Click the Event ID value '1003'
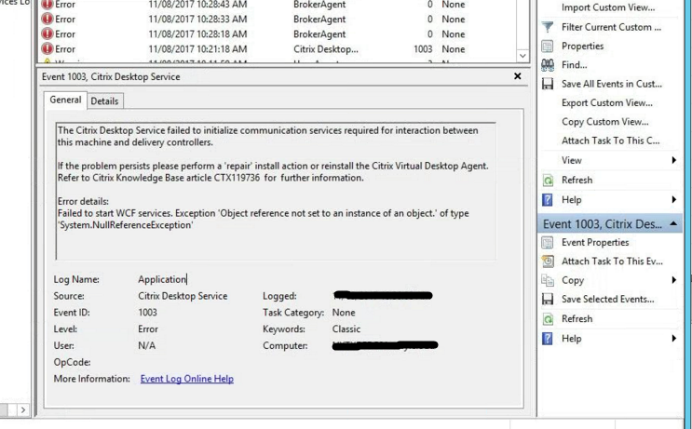 [147, 313]
